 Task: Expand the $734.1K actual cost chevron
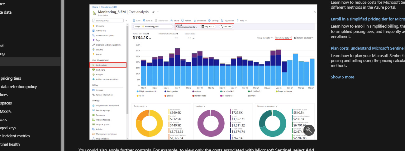(150, 38)
